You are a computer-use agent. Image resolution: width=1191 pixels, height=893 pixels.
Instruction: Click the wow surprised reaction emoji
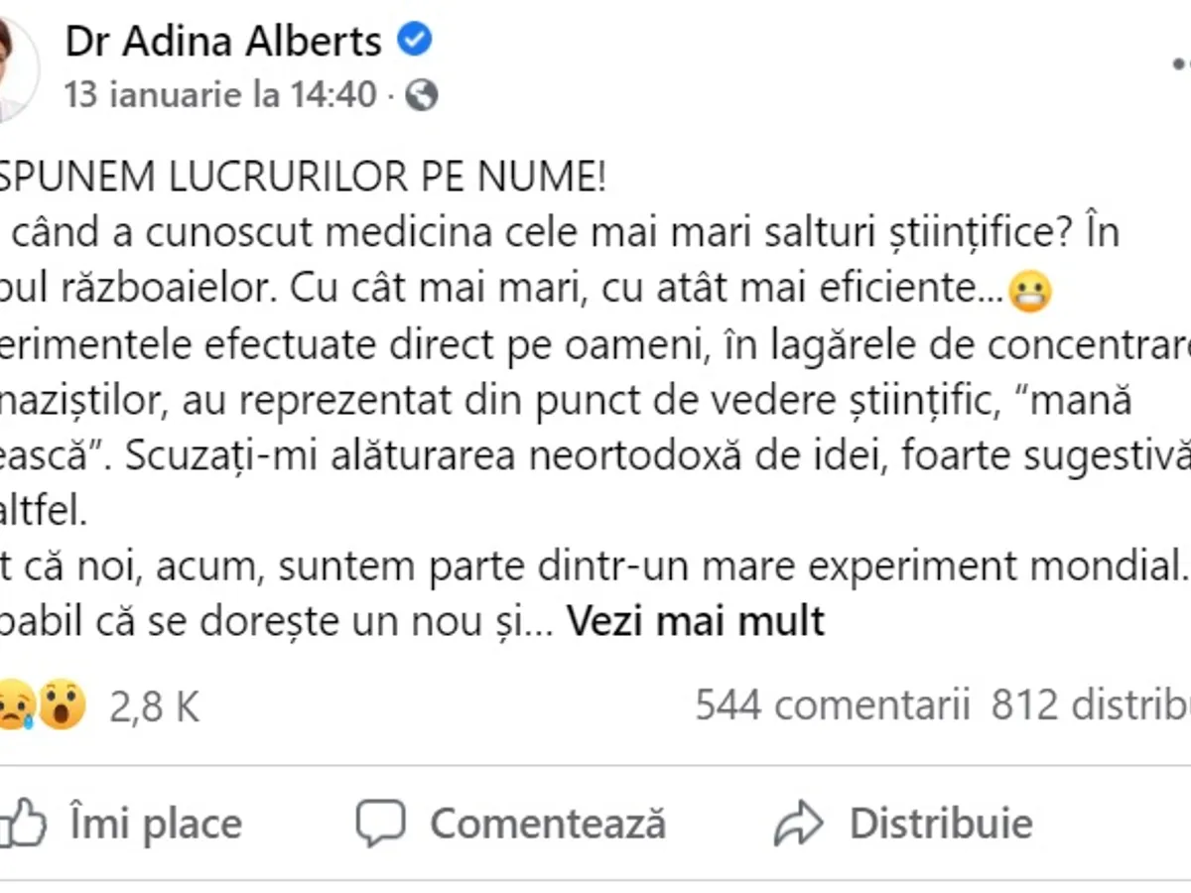pyautogui.click(x=62, y=705)
